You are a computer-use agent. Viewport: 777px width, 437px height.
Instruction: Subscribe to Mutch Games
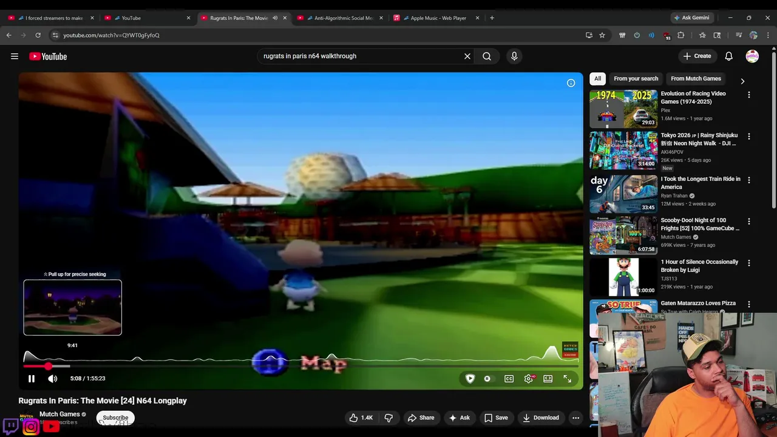pos(115,418)
